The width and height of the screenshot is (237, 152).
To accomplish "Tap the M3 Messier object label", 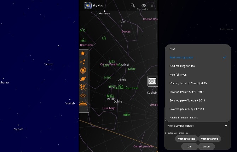I will 104,39.
